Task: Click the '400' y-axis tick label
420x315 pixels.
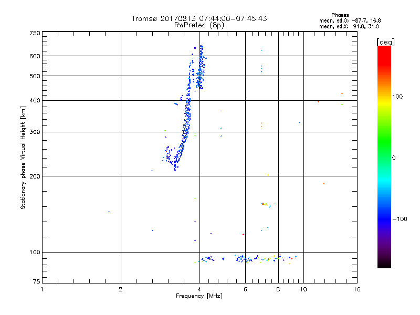Action: 35,101
